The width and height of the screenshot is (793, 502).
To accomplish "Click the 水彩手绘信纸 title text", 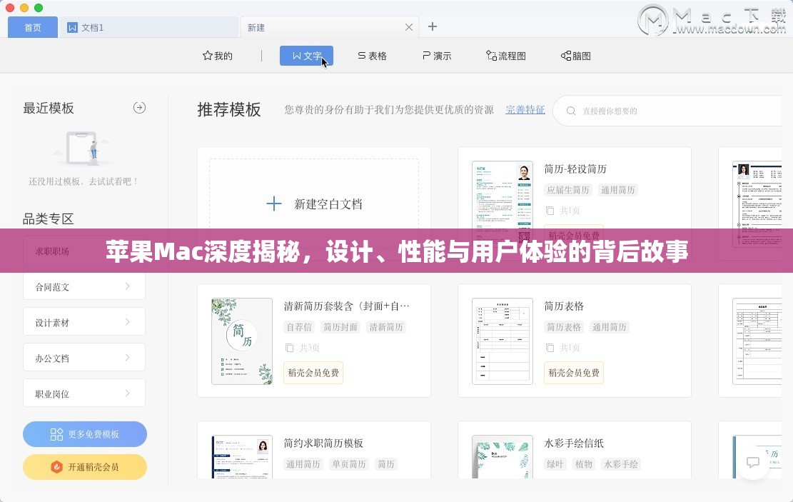I will point(573,443).
